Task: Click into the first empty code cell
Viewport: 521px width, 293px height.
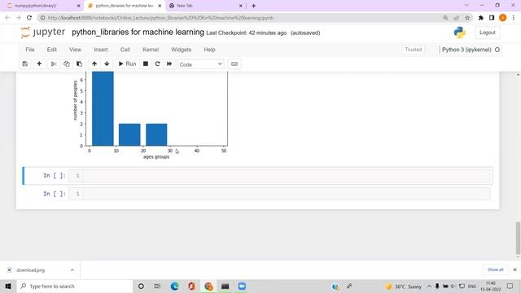Action: [x=287, y=176]
